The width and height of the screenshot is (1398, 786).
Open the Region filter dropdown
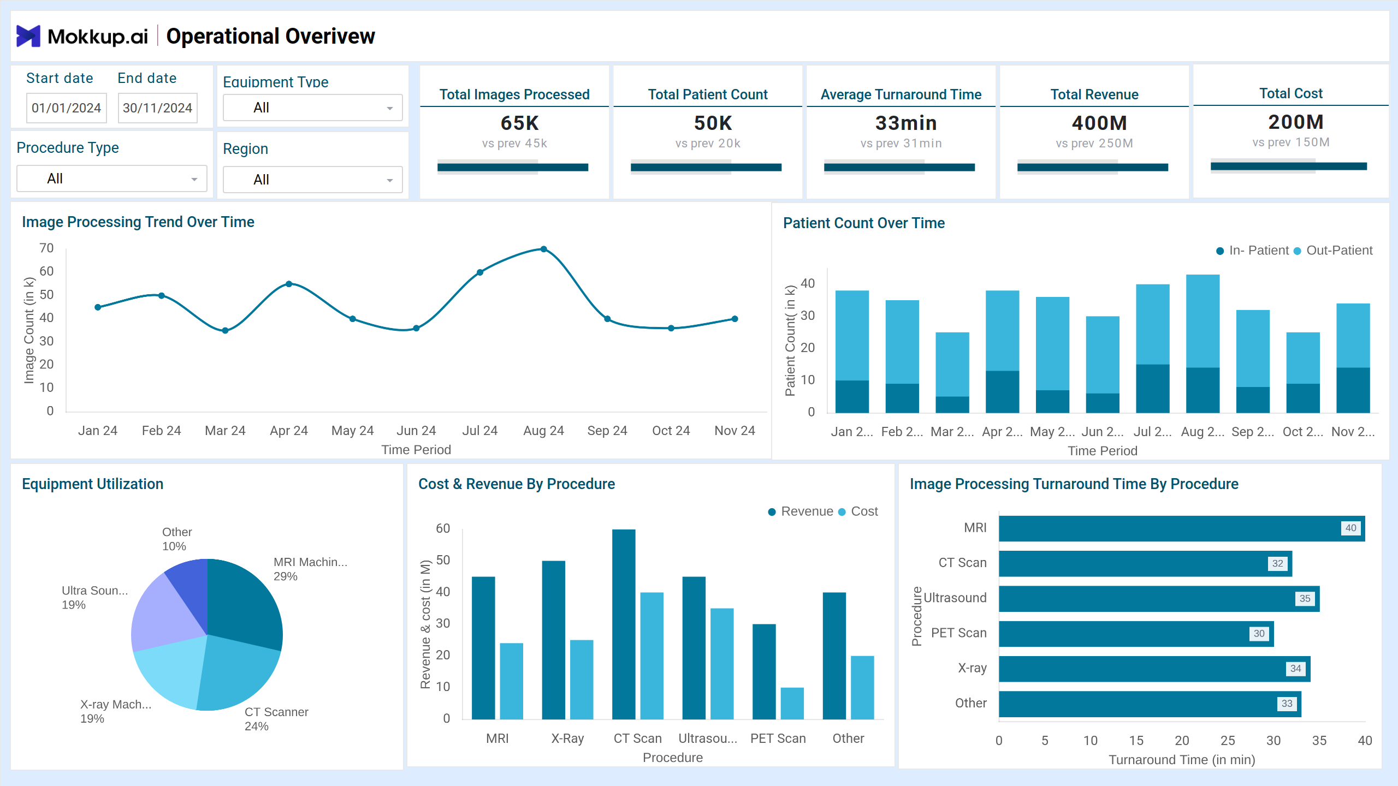click(x=312, y=180)
